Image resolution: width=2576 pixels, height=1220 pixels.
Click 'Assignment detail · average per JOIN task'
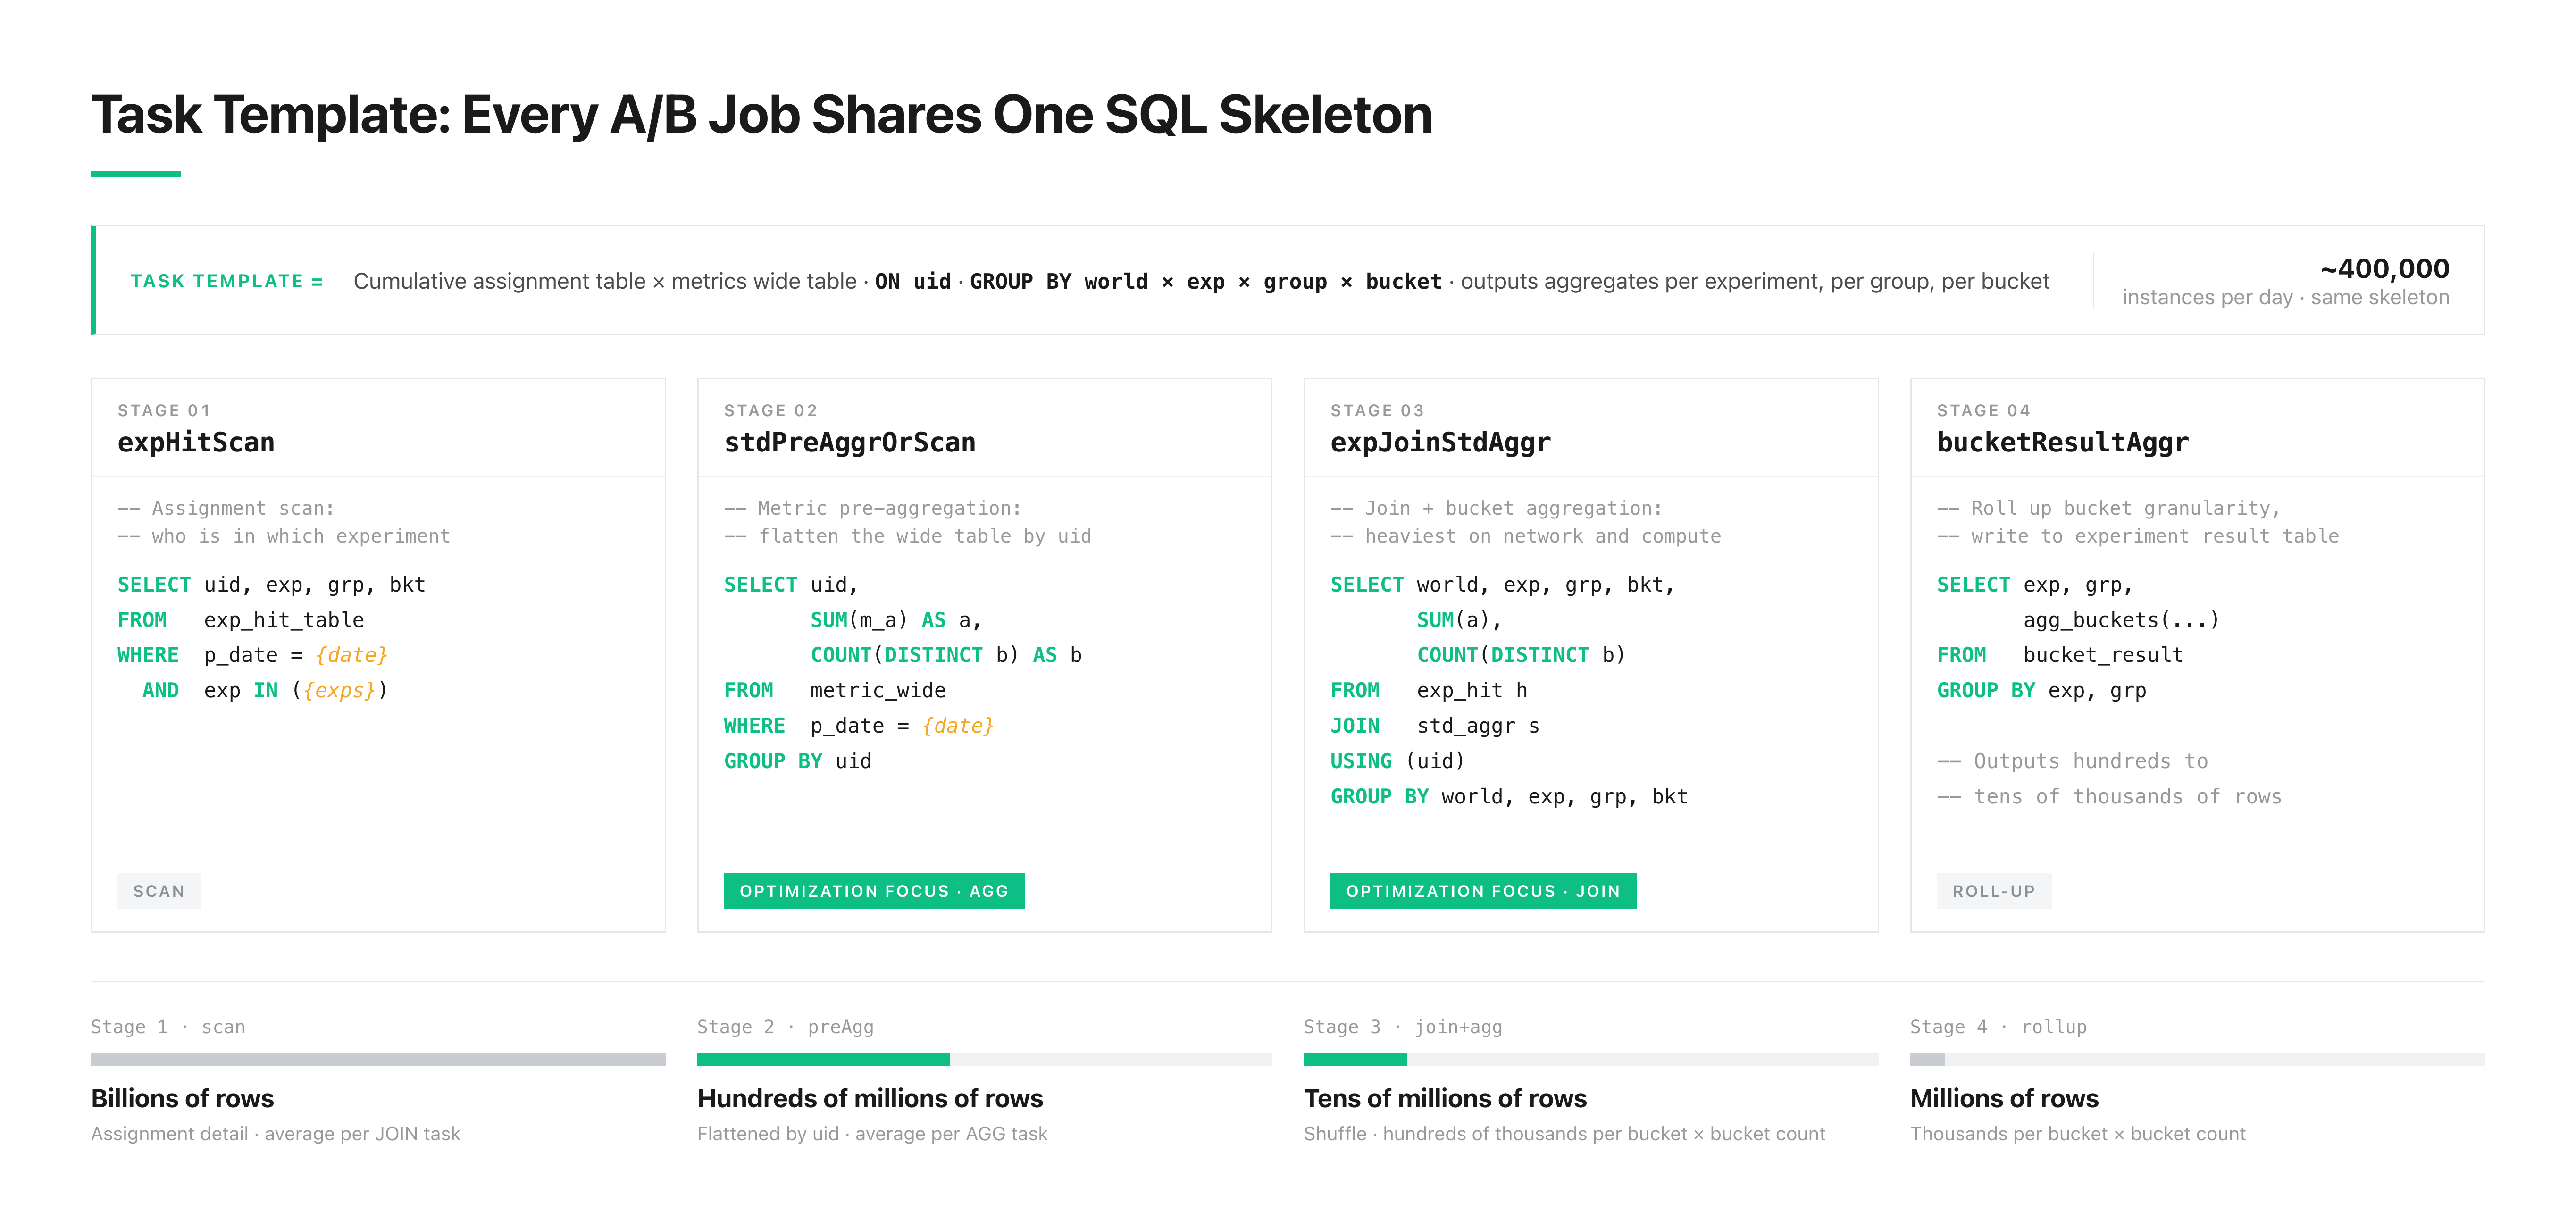pos(275,1134)
